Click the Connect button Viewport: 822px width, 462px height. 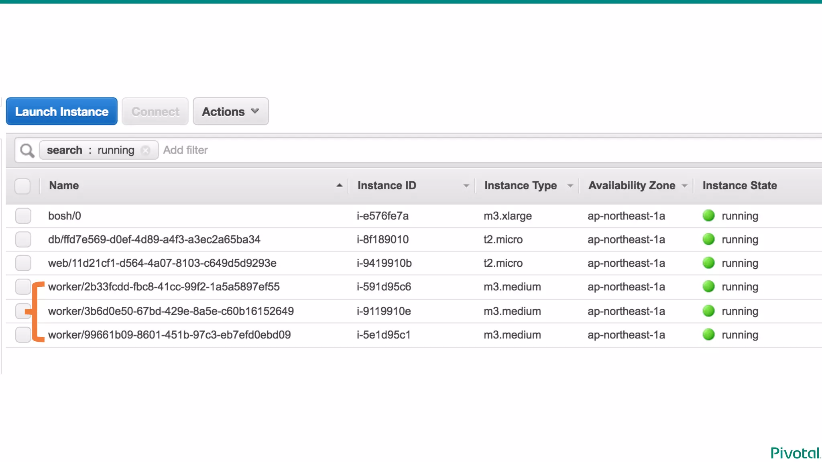pos(155,111)
